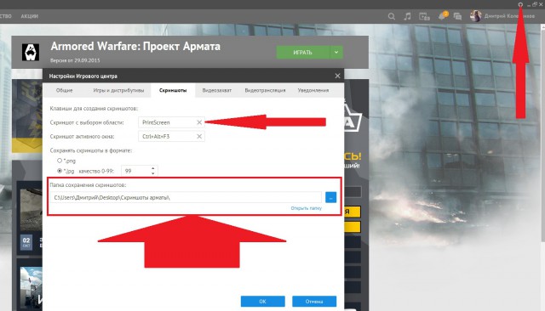
Task: Open the music note player icon
Action: click(x=407, y=16)
